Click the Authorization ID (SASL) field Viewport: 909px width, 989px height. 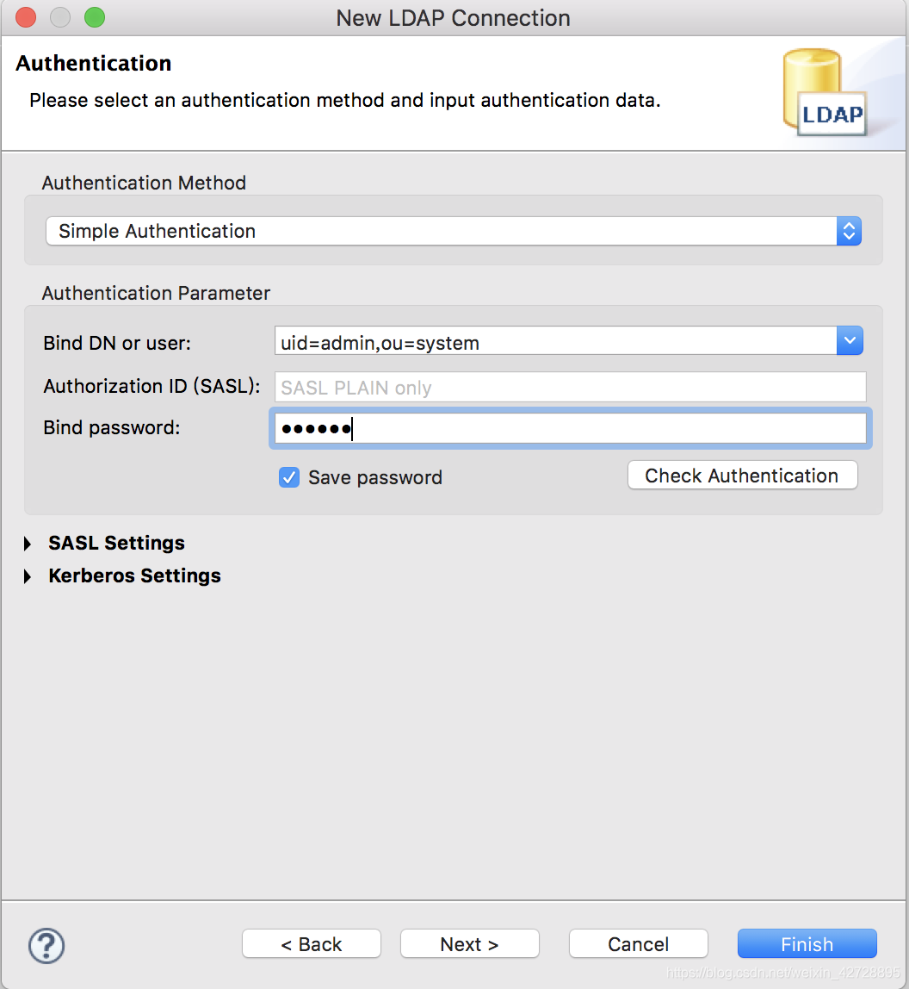[570, 386]
